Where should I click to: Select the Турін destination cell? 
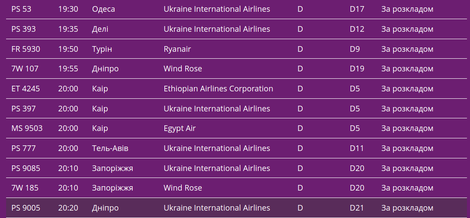click(x=102, y=49)
